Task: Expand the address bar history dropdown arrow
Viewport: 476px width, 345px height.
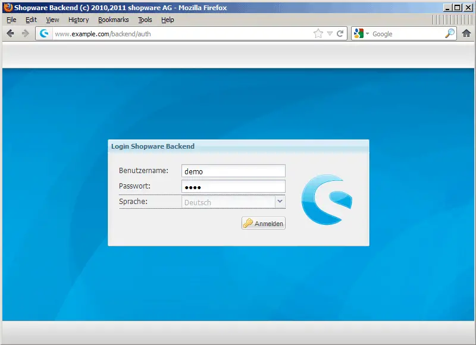Action: (x=330, y=34)
